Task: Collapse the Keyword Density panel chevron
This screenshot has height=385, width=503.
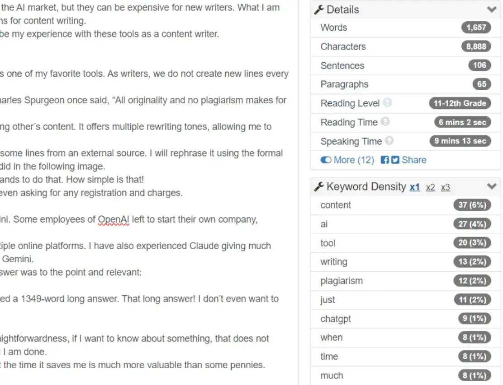Action: coord(491,186)
